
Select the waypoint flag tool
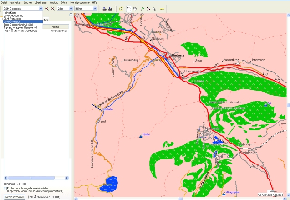coord(142,9)
